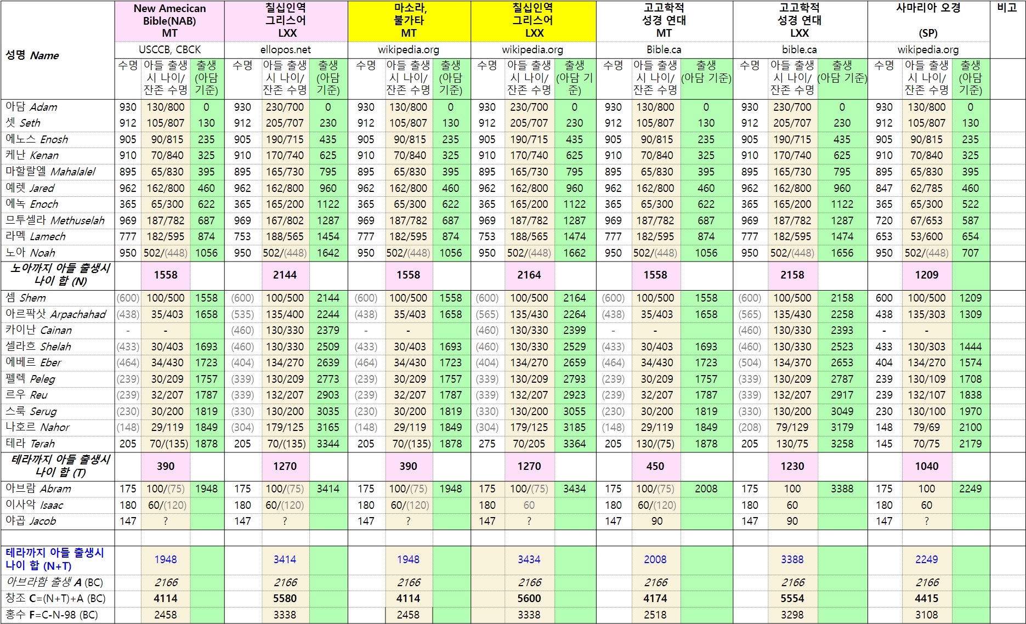Click the bold 4174 creation year cell
The image size is (1026, 624).
click(655, 598)
